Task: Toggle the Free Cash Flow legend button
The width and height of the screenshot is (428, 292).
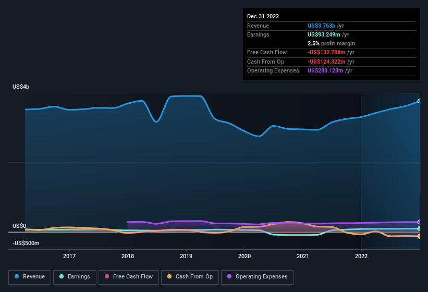Action: point(129,277)
